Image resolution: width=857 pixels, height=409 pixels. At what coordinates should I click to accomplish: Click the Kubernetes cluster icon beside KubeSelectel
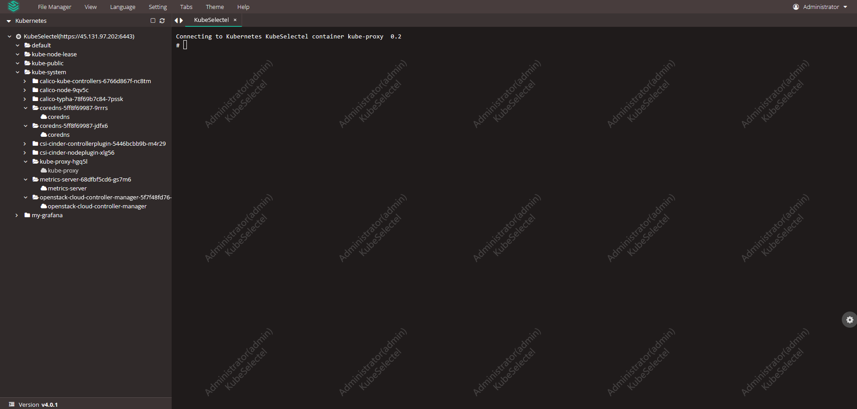point(19,37)
